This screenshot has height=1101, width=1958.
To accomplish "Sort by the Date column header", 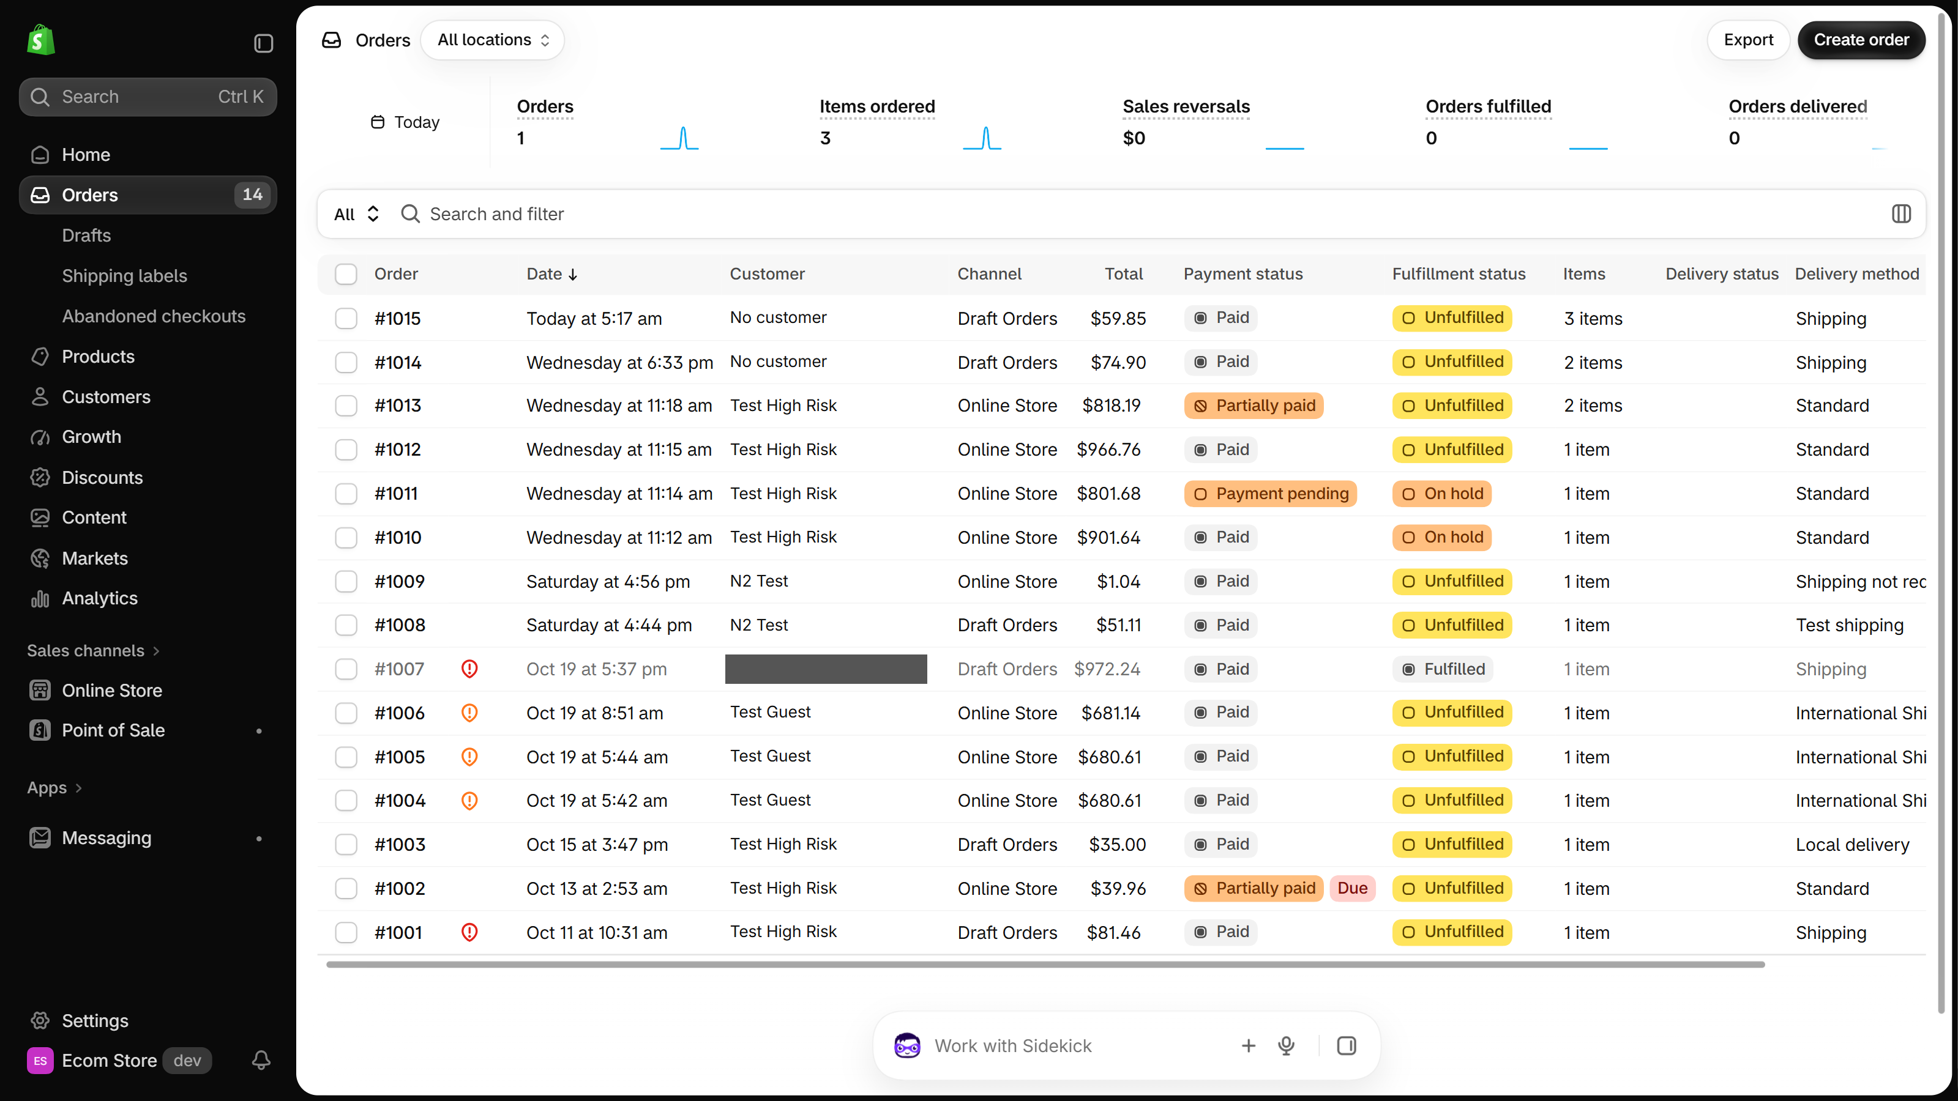I will 552,274.
